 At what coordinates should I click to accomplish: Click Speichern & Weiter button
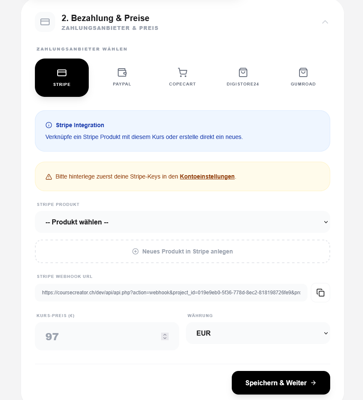281,383
